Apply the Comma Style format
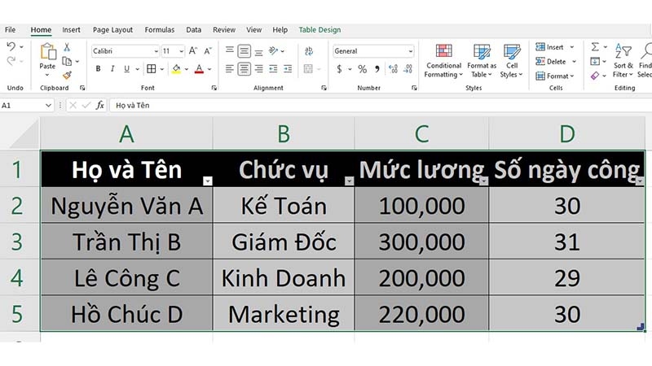 pyautogui.click(x=377, y=69)
